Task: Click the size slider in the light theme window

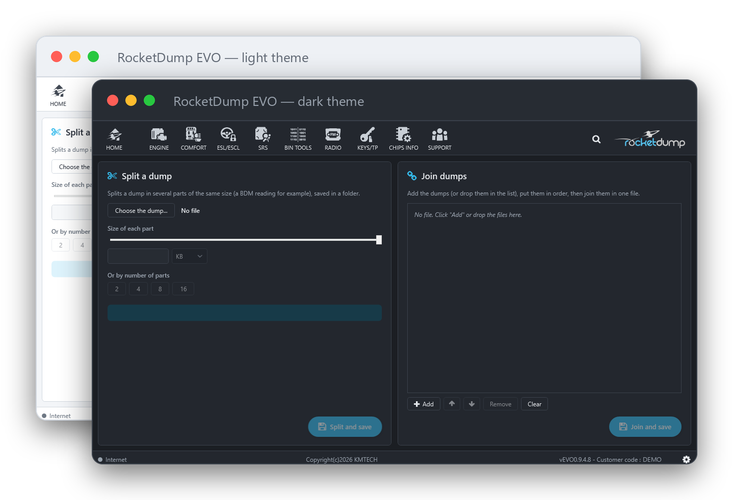Action: pyautogui.click(x=72, y=196)
